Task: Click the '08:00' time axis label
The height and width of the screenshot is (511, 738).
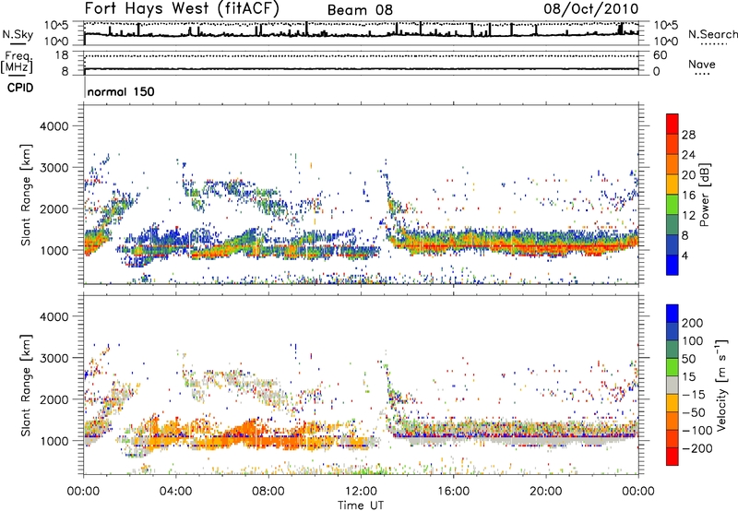Action: [268, 492]
